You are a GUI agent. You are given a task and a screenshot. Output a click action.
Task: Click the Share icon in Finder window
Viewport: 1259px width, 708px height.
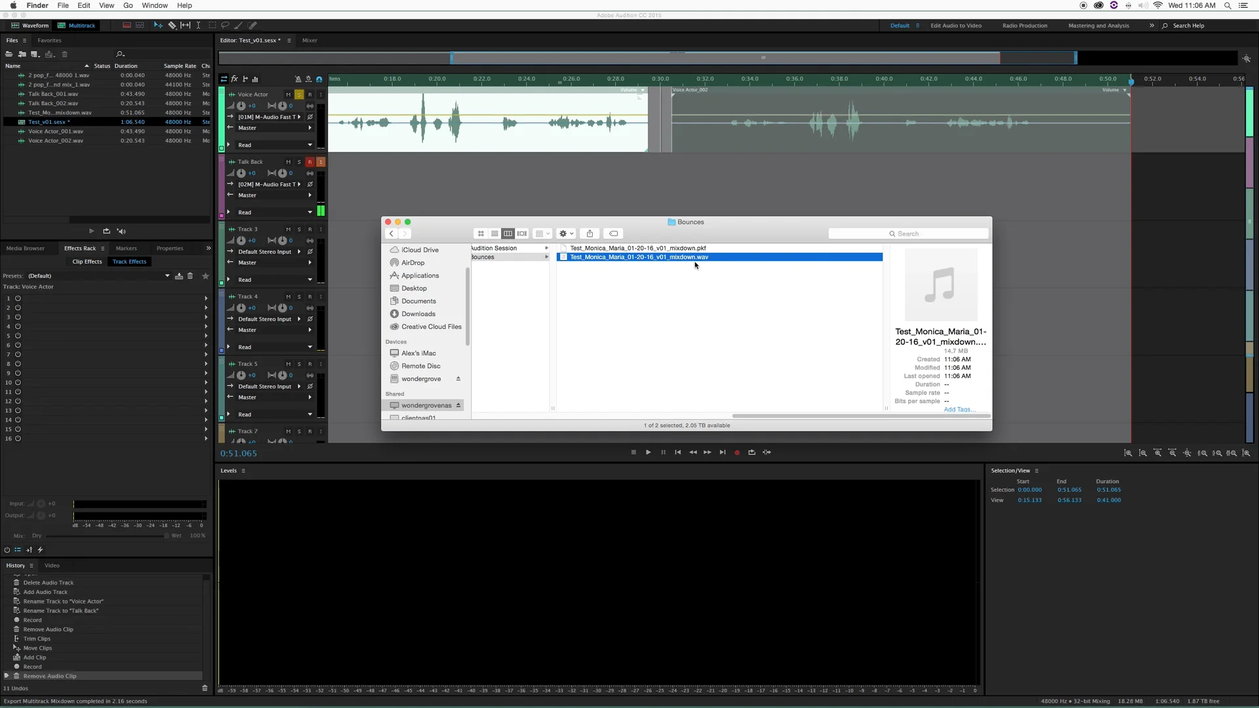pos(590,234)
